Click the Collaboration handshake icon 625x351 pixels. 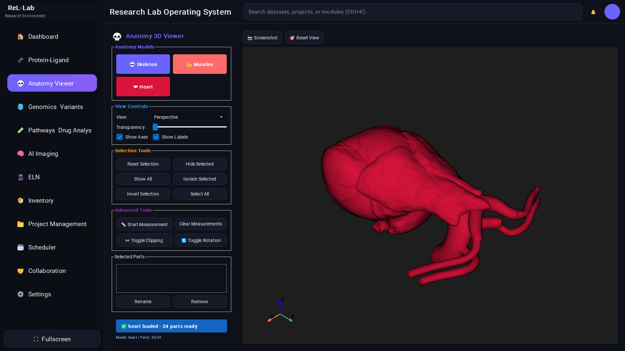[x=21, y=271]
